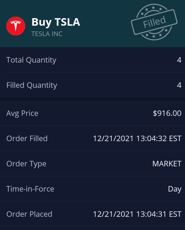Screen dimensions: 185x230
Task: Click the MARKET order type value
Action: [x=167, y=164]
